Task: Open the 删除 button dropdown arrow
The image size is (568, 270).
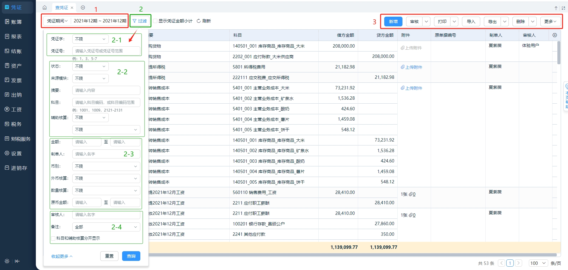Action: pyautogui.click(x=533, y=22)
